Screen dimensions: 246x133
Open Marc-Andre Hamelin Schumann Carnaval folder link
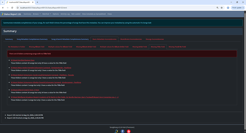tap(41, 68)
